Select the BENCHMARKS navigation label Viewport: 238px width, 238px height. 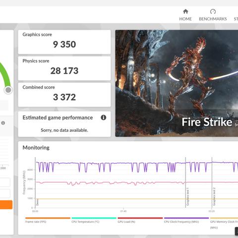[x=213, y=19]
